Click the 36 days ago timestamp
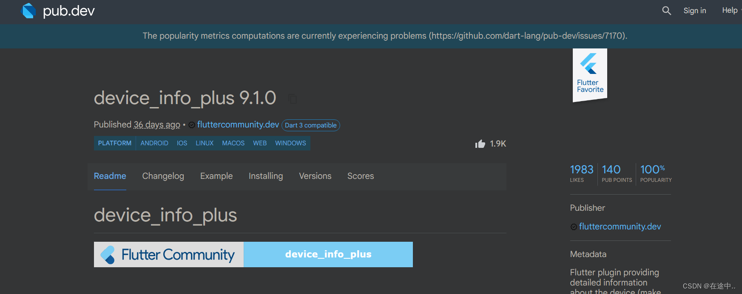This screenshot has width=742, height=294. pyautogui.click(x=157, y=124)
